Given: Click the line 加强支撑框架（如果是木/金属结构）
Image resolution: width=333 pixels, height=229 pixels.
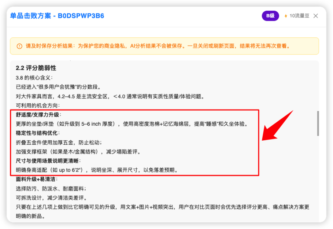Looking at the screenshot, I should 78,152.
